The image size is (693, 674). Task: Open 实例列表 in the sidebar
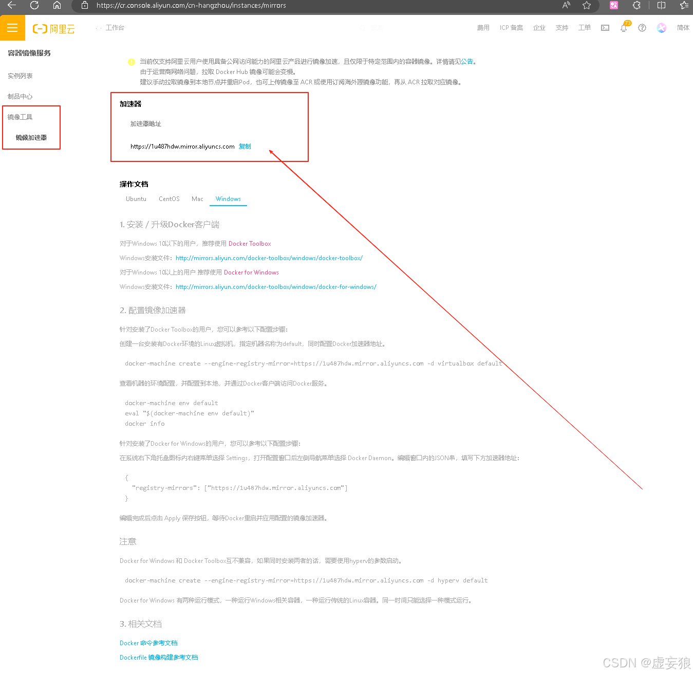click(x=20, y=76)
